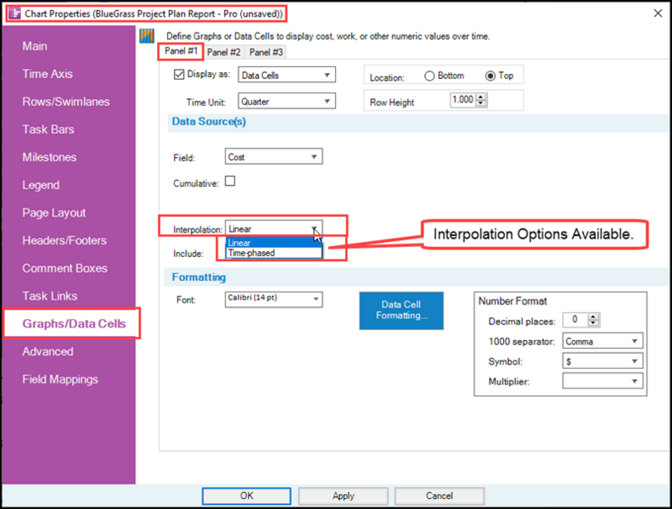Screen dimensions: 672x509
Task: Decrease Decimal places with down arrow
Action: click(594, 323)
